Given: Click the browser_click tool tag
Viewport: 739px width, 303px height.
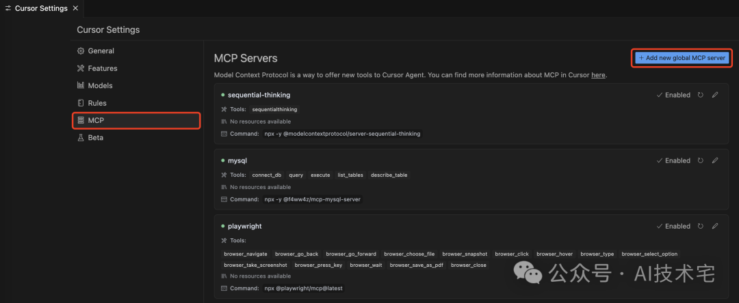Looking at the screenshot, I should click(x=512, y=254).
